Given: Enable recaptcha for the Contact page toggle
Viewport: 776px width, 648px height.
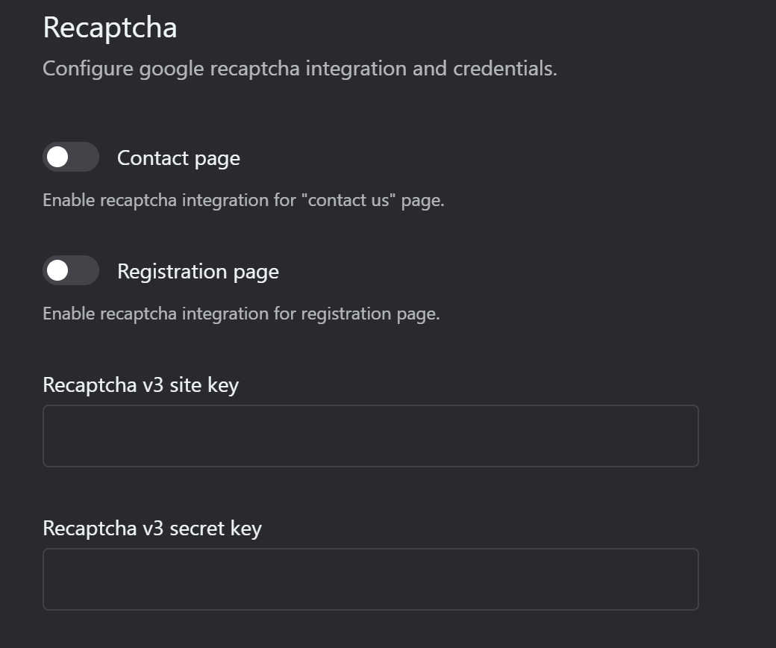Looking at the screenshot, I should click(71, 158).
